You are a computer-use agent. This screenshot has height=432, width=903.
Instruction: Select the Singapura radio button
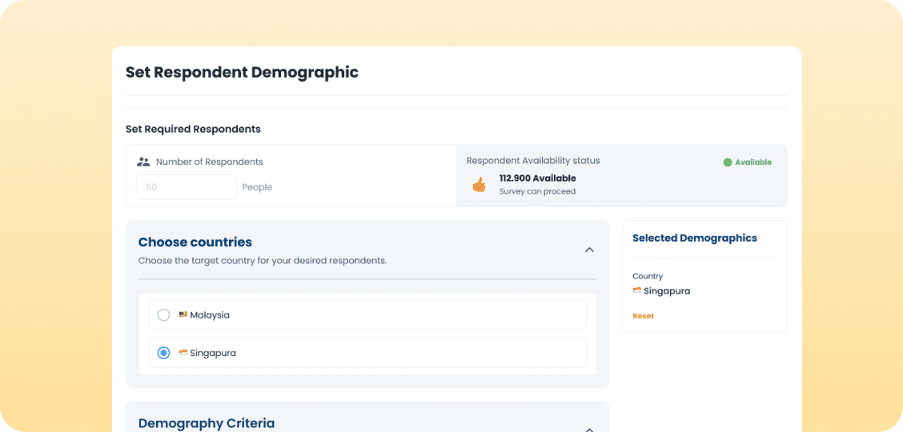tap(163, 353)
